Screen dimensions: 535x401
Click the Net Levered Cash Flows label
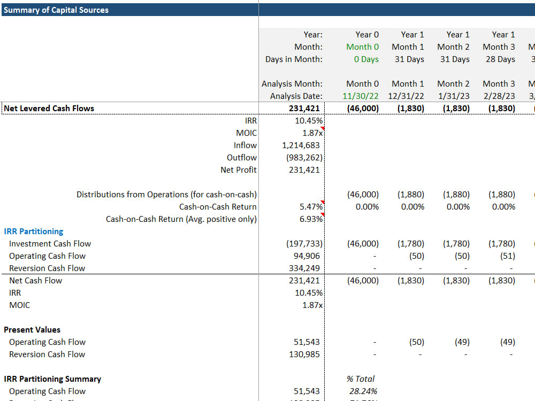(49, 109)
